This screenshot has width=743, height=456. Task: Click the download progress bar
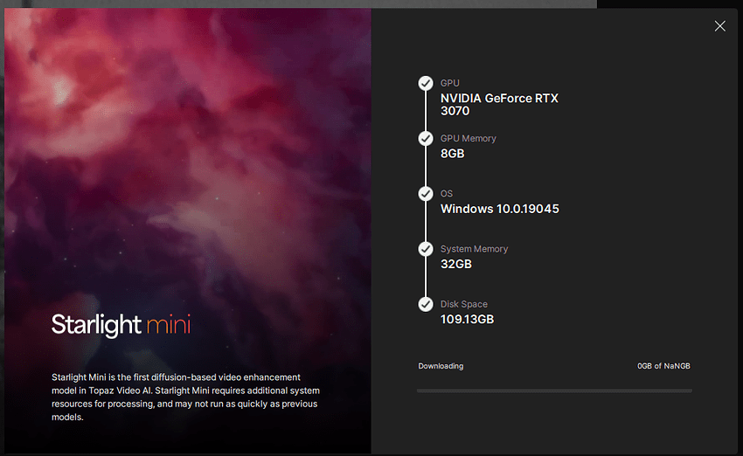pyautogui.click(x=554, y=390)
